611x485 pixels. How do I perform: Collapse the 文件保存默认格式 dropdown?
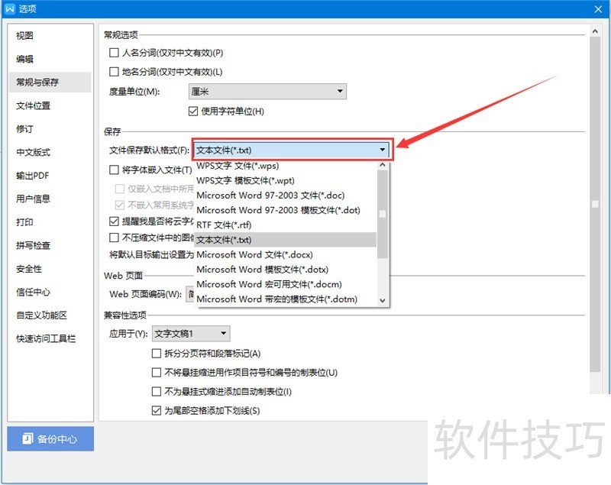coord(292,150)
